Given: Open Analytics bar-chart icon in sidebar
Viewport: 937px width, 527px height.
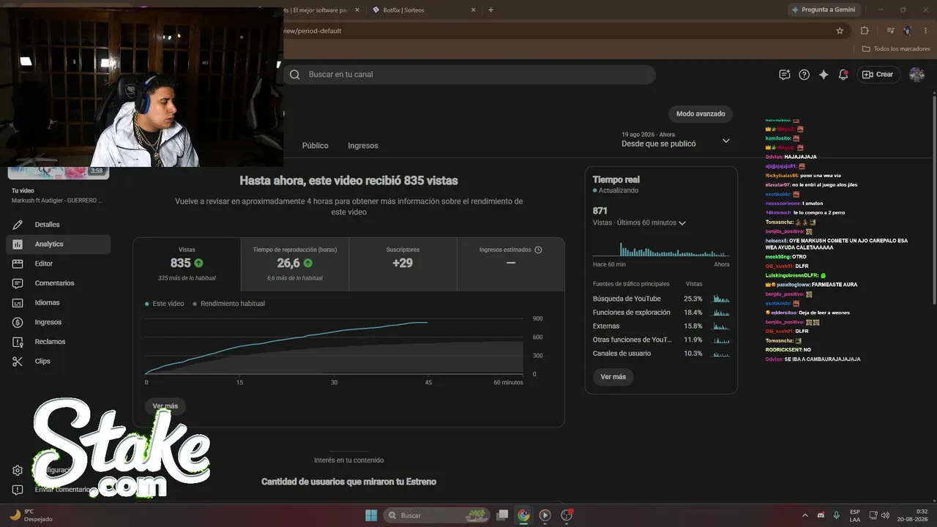Looking at the screenshot, I should tap(18, 244).
